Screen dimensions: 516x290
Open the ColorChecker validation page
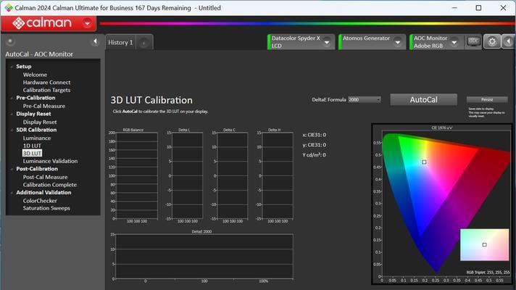pyautogui.click(x=40, y=201)
